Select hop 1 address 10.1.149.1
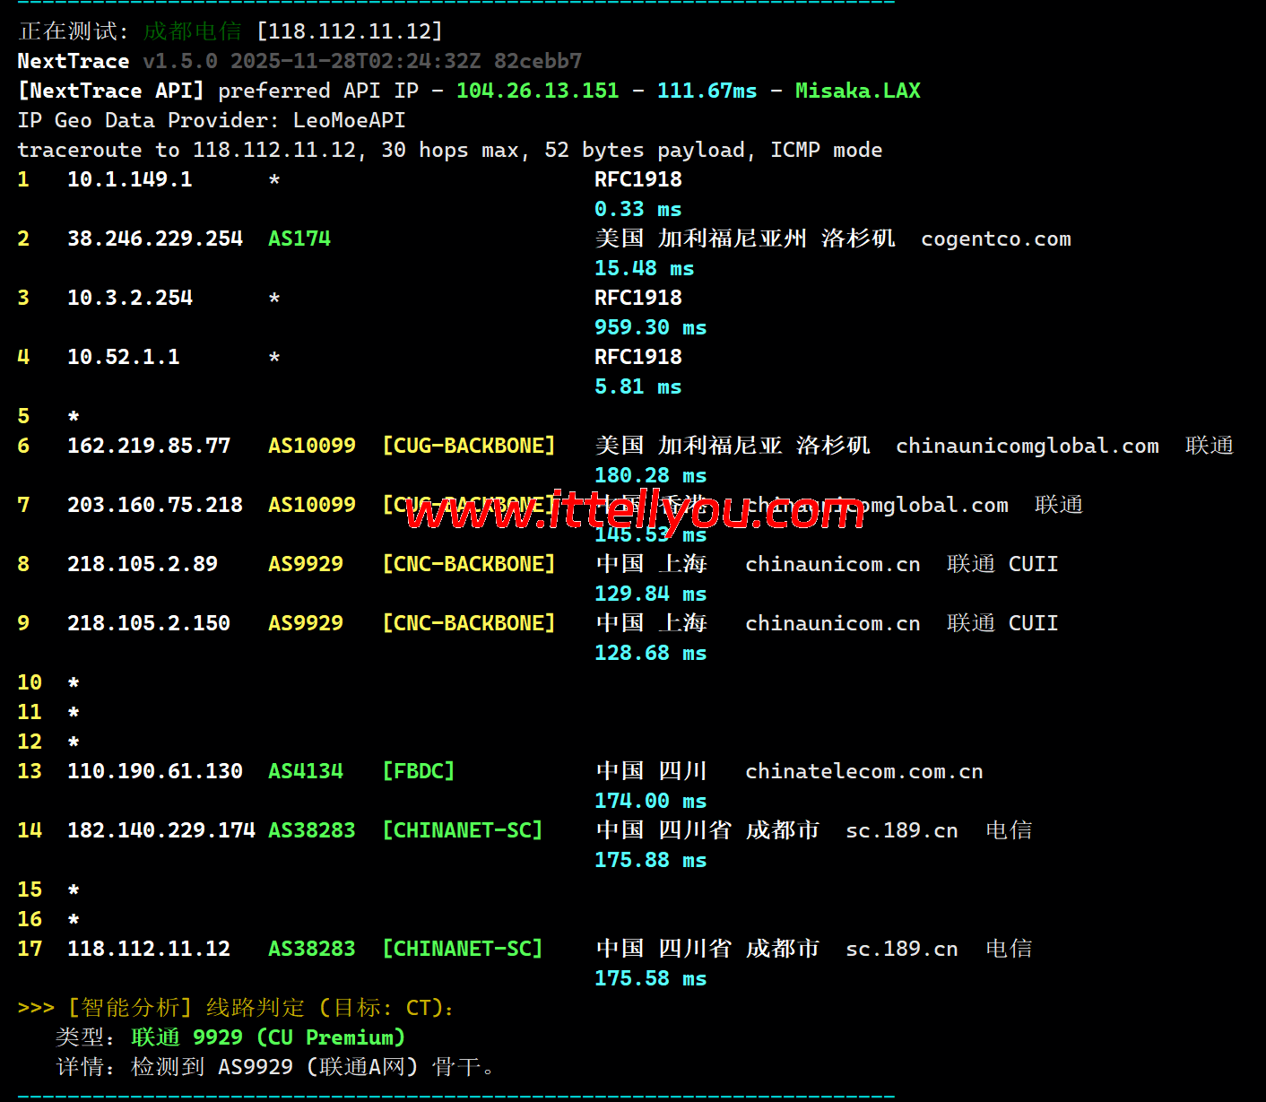 pyautogui.click(x=129, y=179)
